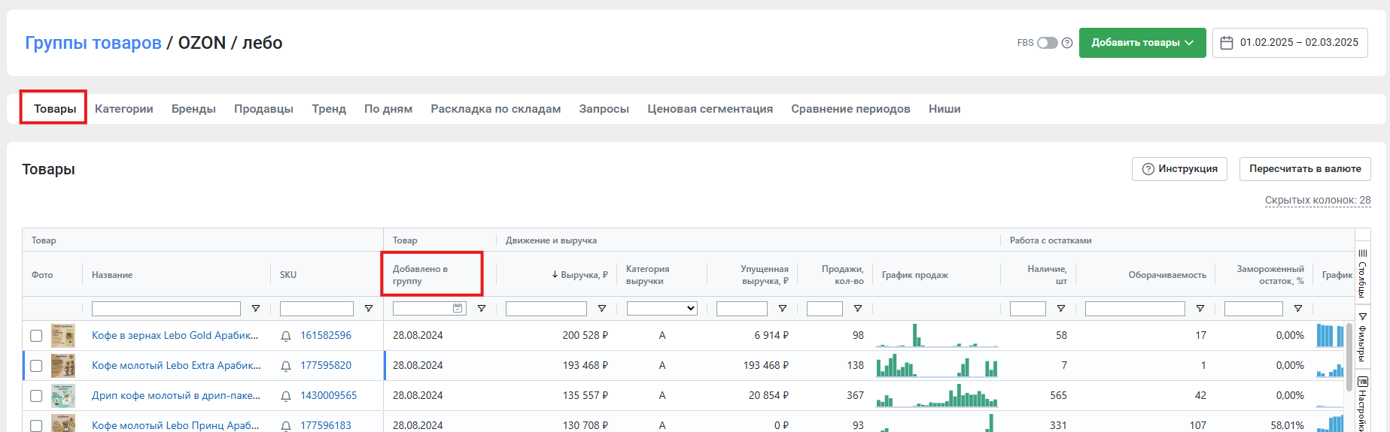Switch to Ценовая сегментация tab
This screenshot has height=432, width=1390.
pyautogui.click(x=710, y=109)
